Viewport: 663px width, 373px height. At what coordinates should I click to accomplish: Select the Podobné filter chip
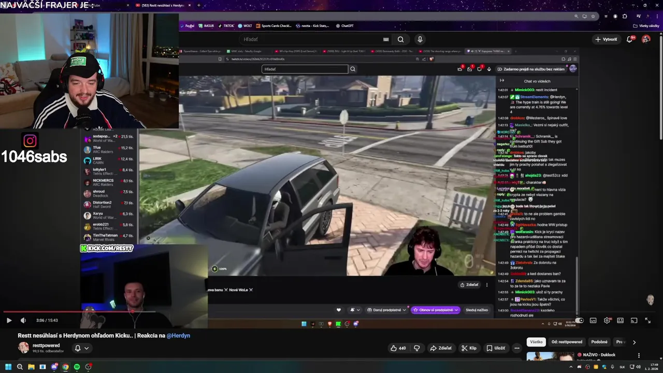click(599, 342)
